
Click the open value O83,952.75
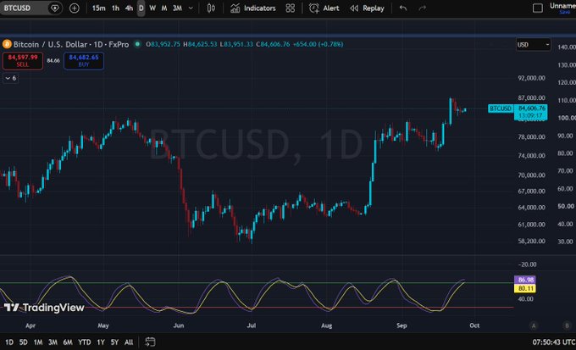(x=163, y=44)
